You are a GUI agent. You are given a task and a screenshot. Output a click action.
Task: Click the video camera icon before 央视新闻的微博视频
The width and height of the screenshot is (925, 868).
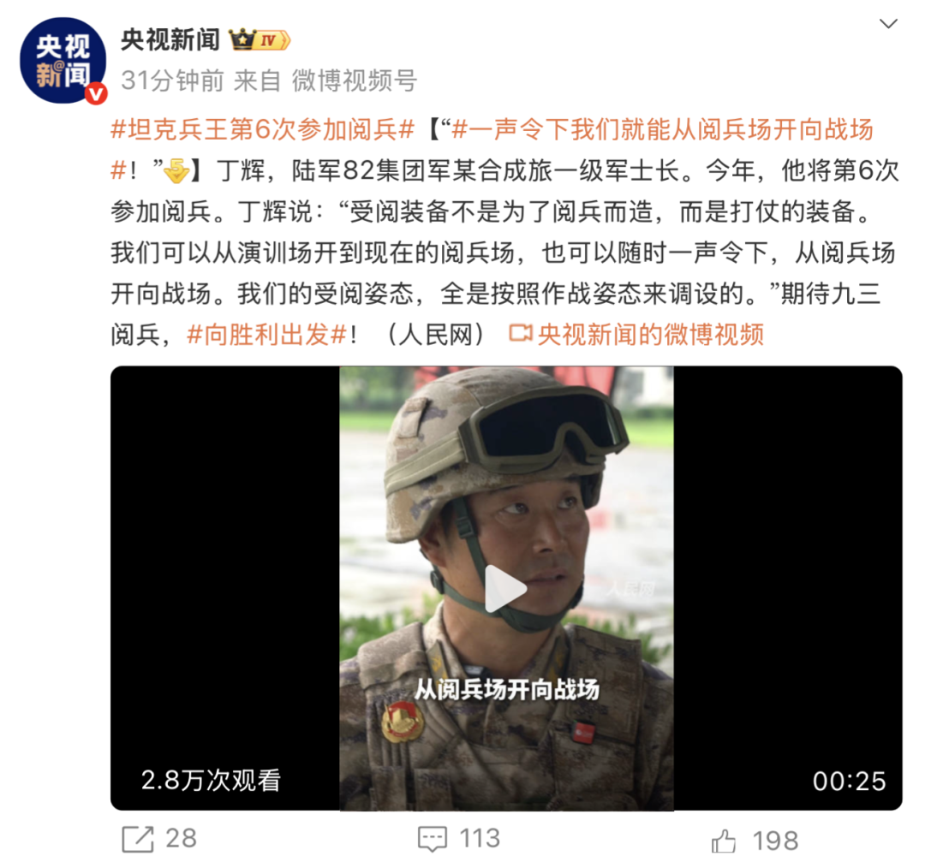521,334
